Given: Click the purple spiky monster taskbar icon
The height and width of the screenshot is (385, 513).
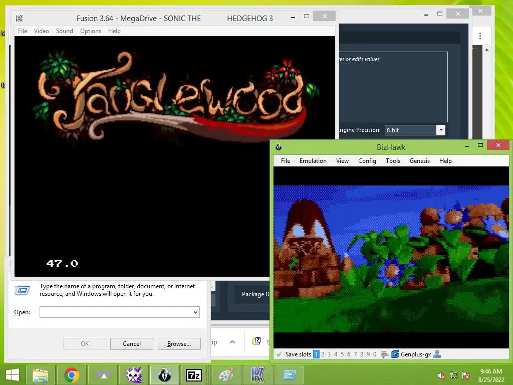Looking at the screenshot, I should coord(134,375).
